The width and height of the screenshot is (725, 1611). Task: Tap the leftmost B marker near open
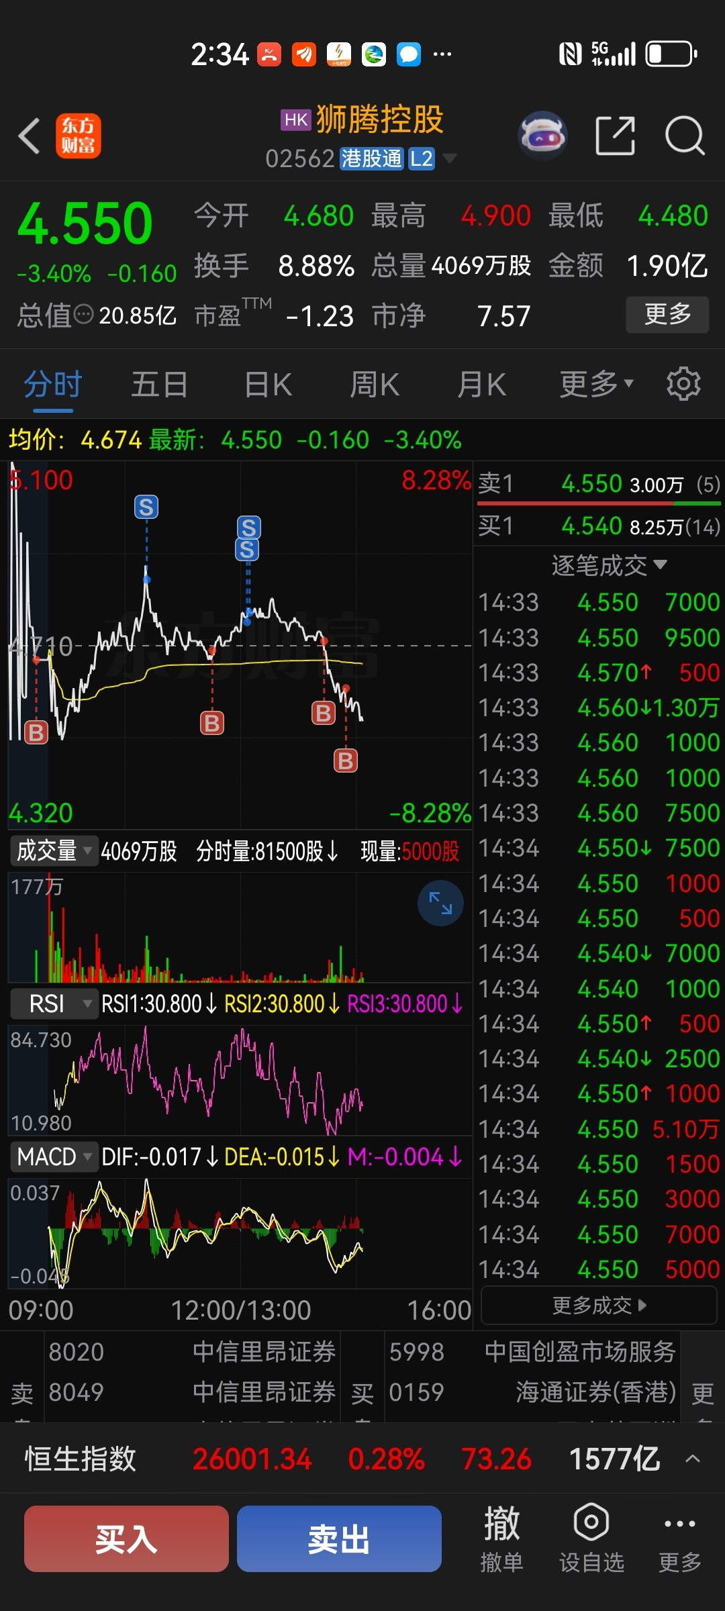[x=36, y=732]
